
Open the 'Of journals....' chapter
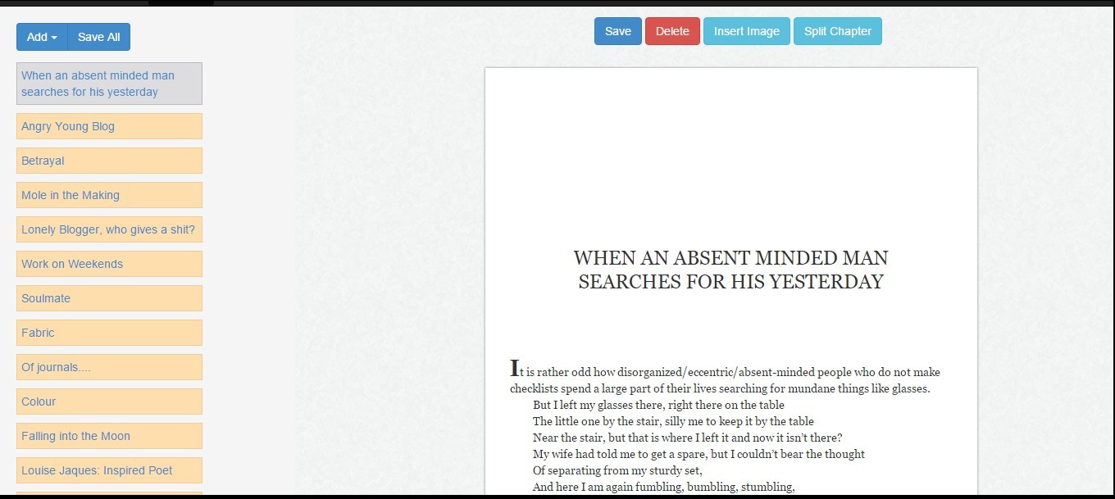pos(109,367)
